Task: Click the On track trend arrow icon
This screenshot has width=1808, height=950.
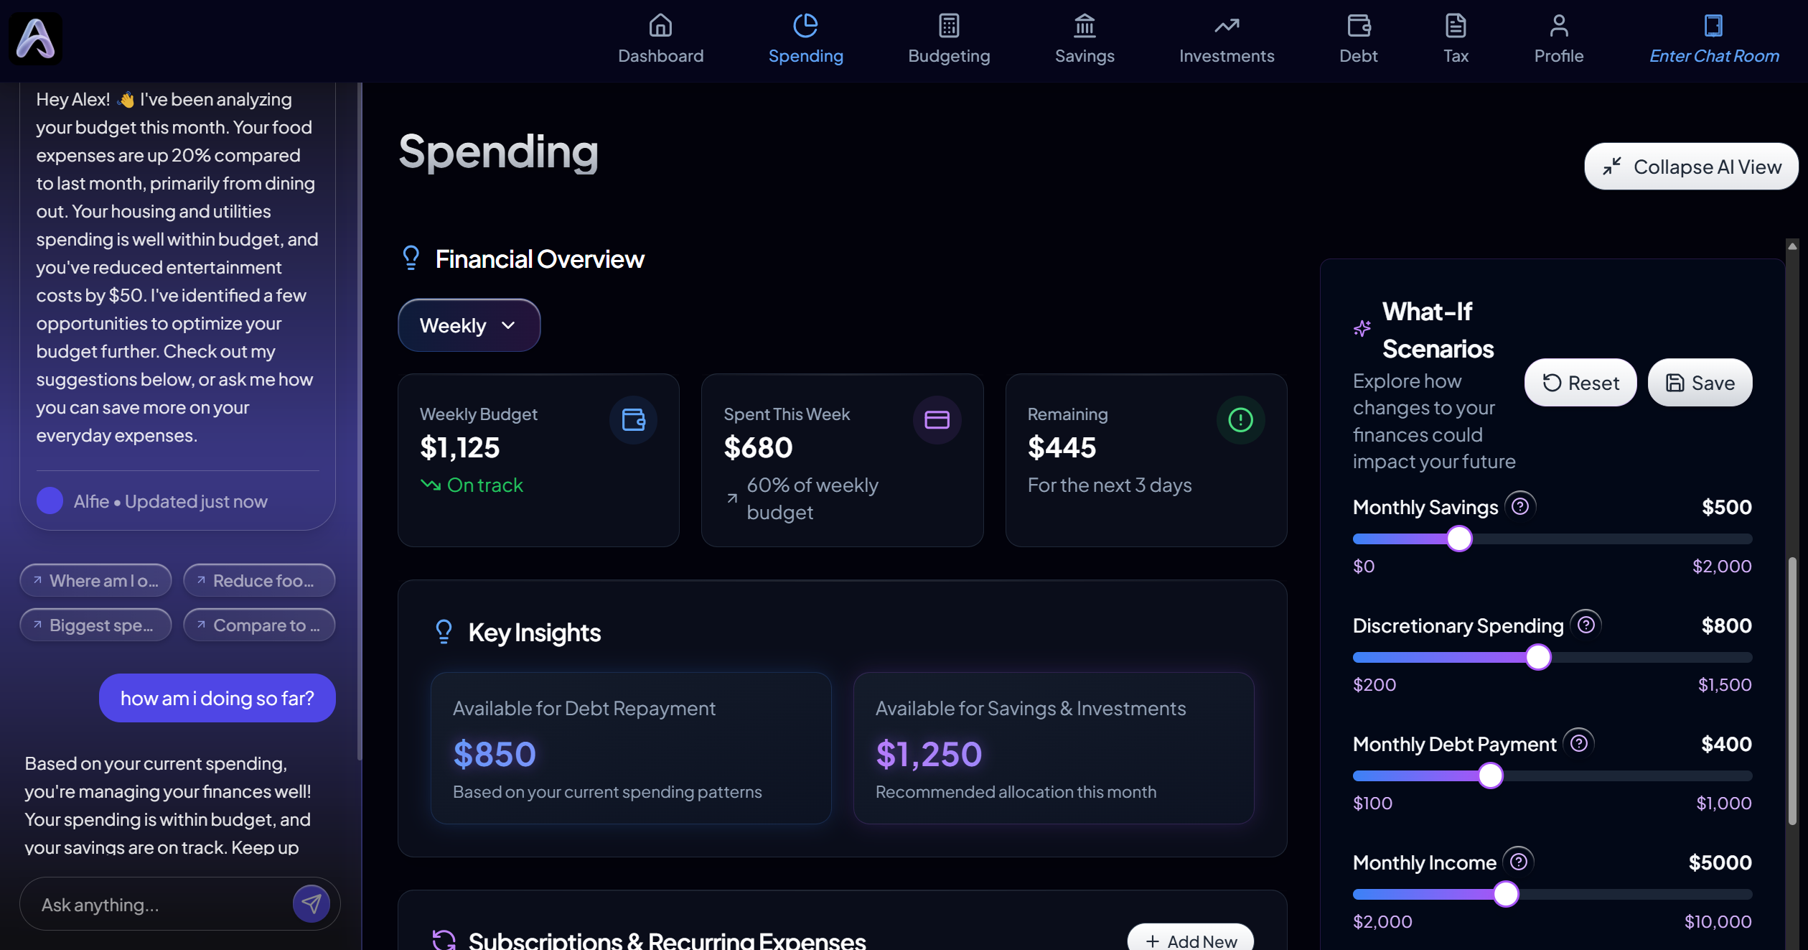Action: point(430,485)
